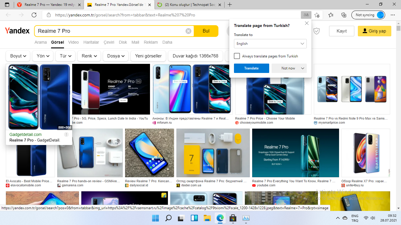Switch to first Realme 7 Pro Yandex tab

click(x=49, y=5)
